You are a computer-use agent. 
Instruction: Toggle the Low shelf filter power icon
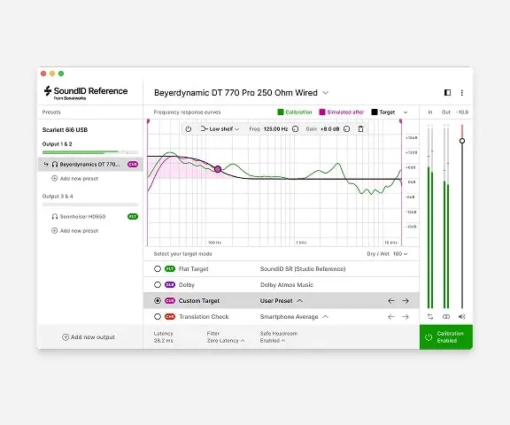tap(189, 128)
